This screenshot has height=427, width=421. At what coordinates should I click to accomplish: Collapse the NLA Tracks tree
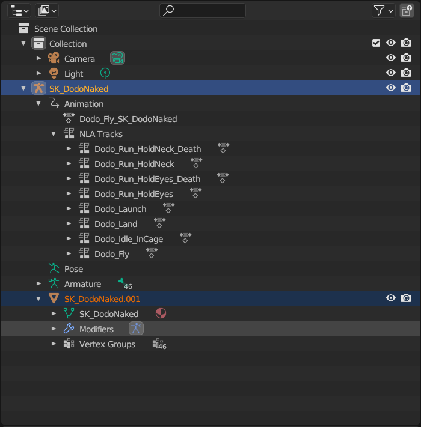[54, 134]
